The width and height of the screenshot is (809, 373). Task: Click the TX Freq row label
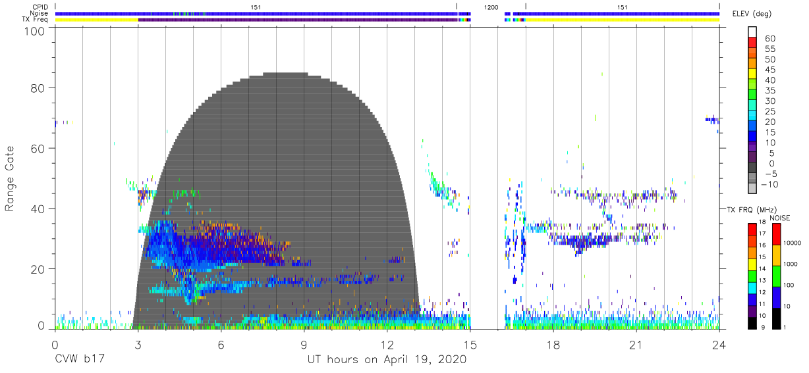(36, 20)
